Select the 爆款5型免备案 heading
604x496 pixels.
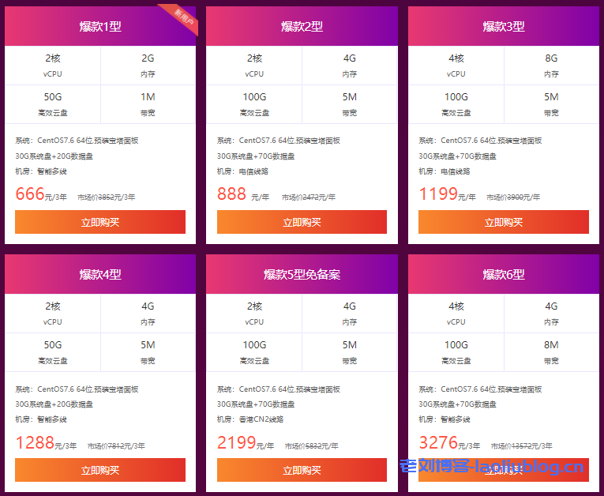pos(302,275)
